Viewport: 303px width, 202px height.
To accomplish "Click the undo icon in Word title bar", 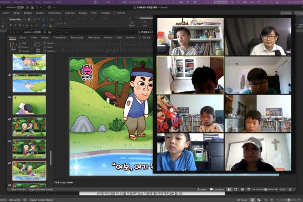I will pyautogui.click(x=37, y=8).
